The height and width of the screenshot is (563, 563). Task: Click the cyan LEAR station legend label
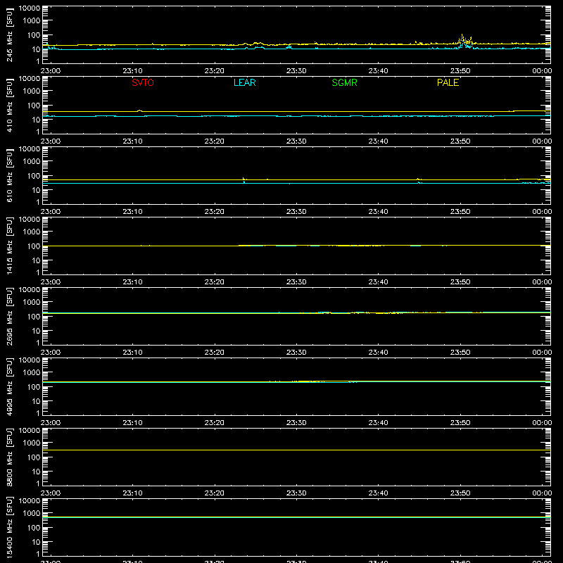click(x=244, y=82)
